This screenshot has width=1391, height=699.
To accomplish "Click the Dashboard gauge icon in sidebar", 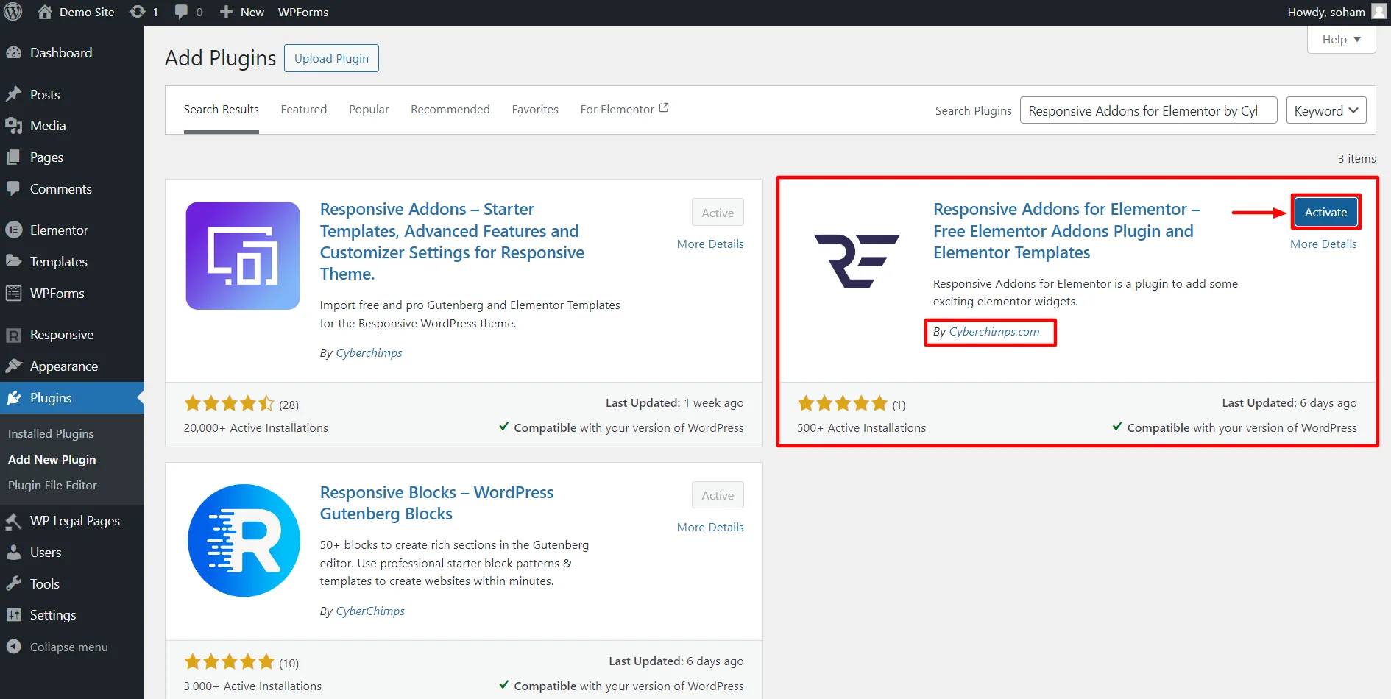I will [13, 53].
